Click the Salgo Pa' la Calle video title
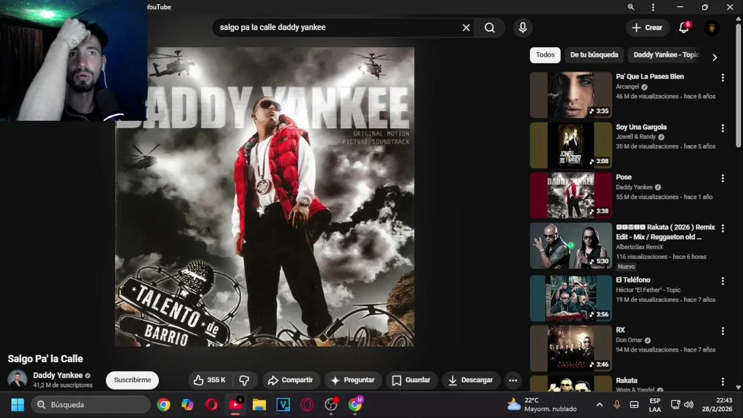Viewport: 743px width, 418px height. [45, 359]
